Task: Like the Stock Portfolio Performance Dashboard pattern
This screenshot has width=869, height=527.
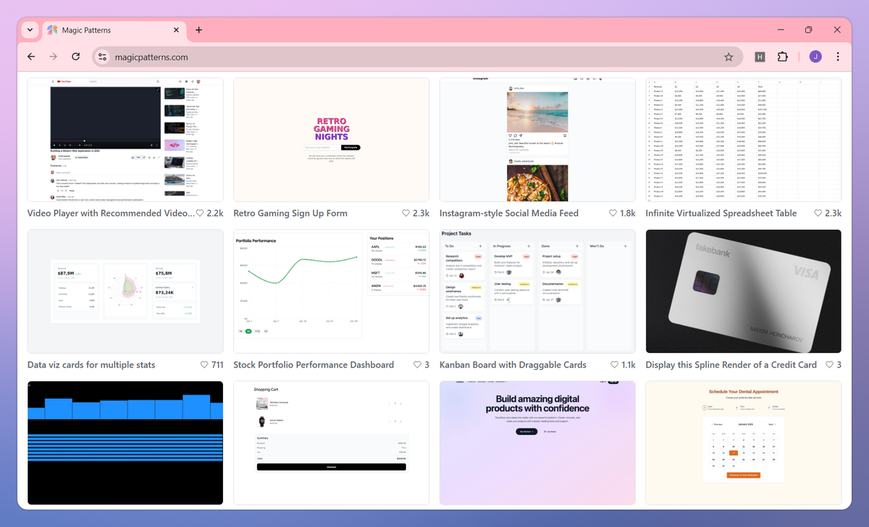Action: coord(416,365)
